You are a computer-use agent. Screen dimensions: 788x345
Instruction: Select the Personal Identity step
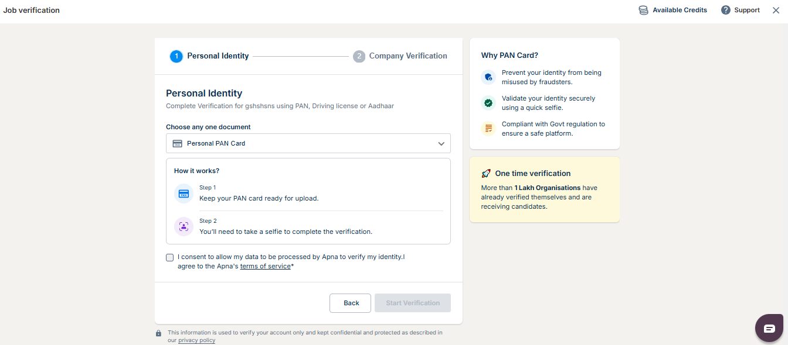tap(209, 56)
